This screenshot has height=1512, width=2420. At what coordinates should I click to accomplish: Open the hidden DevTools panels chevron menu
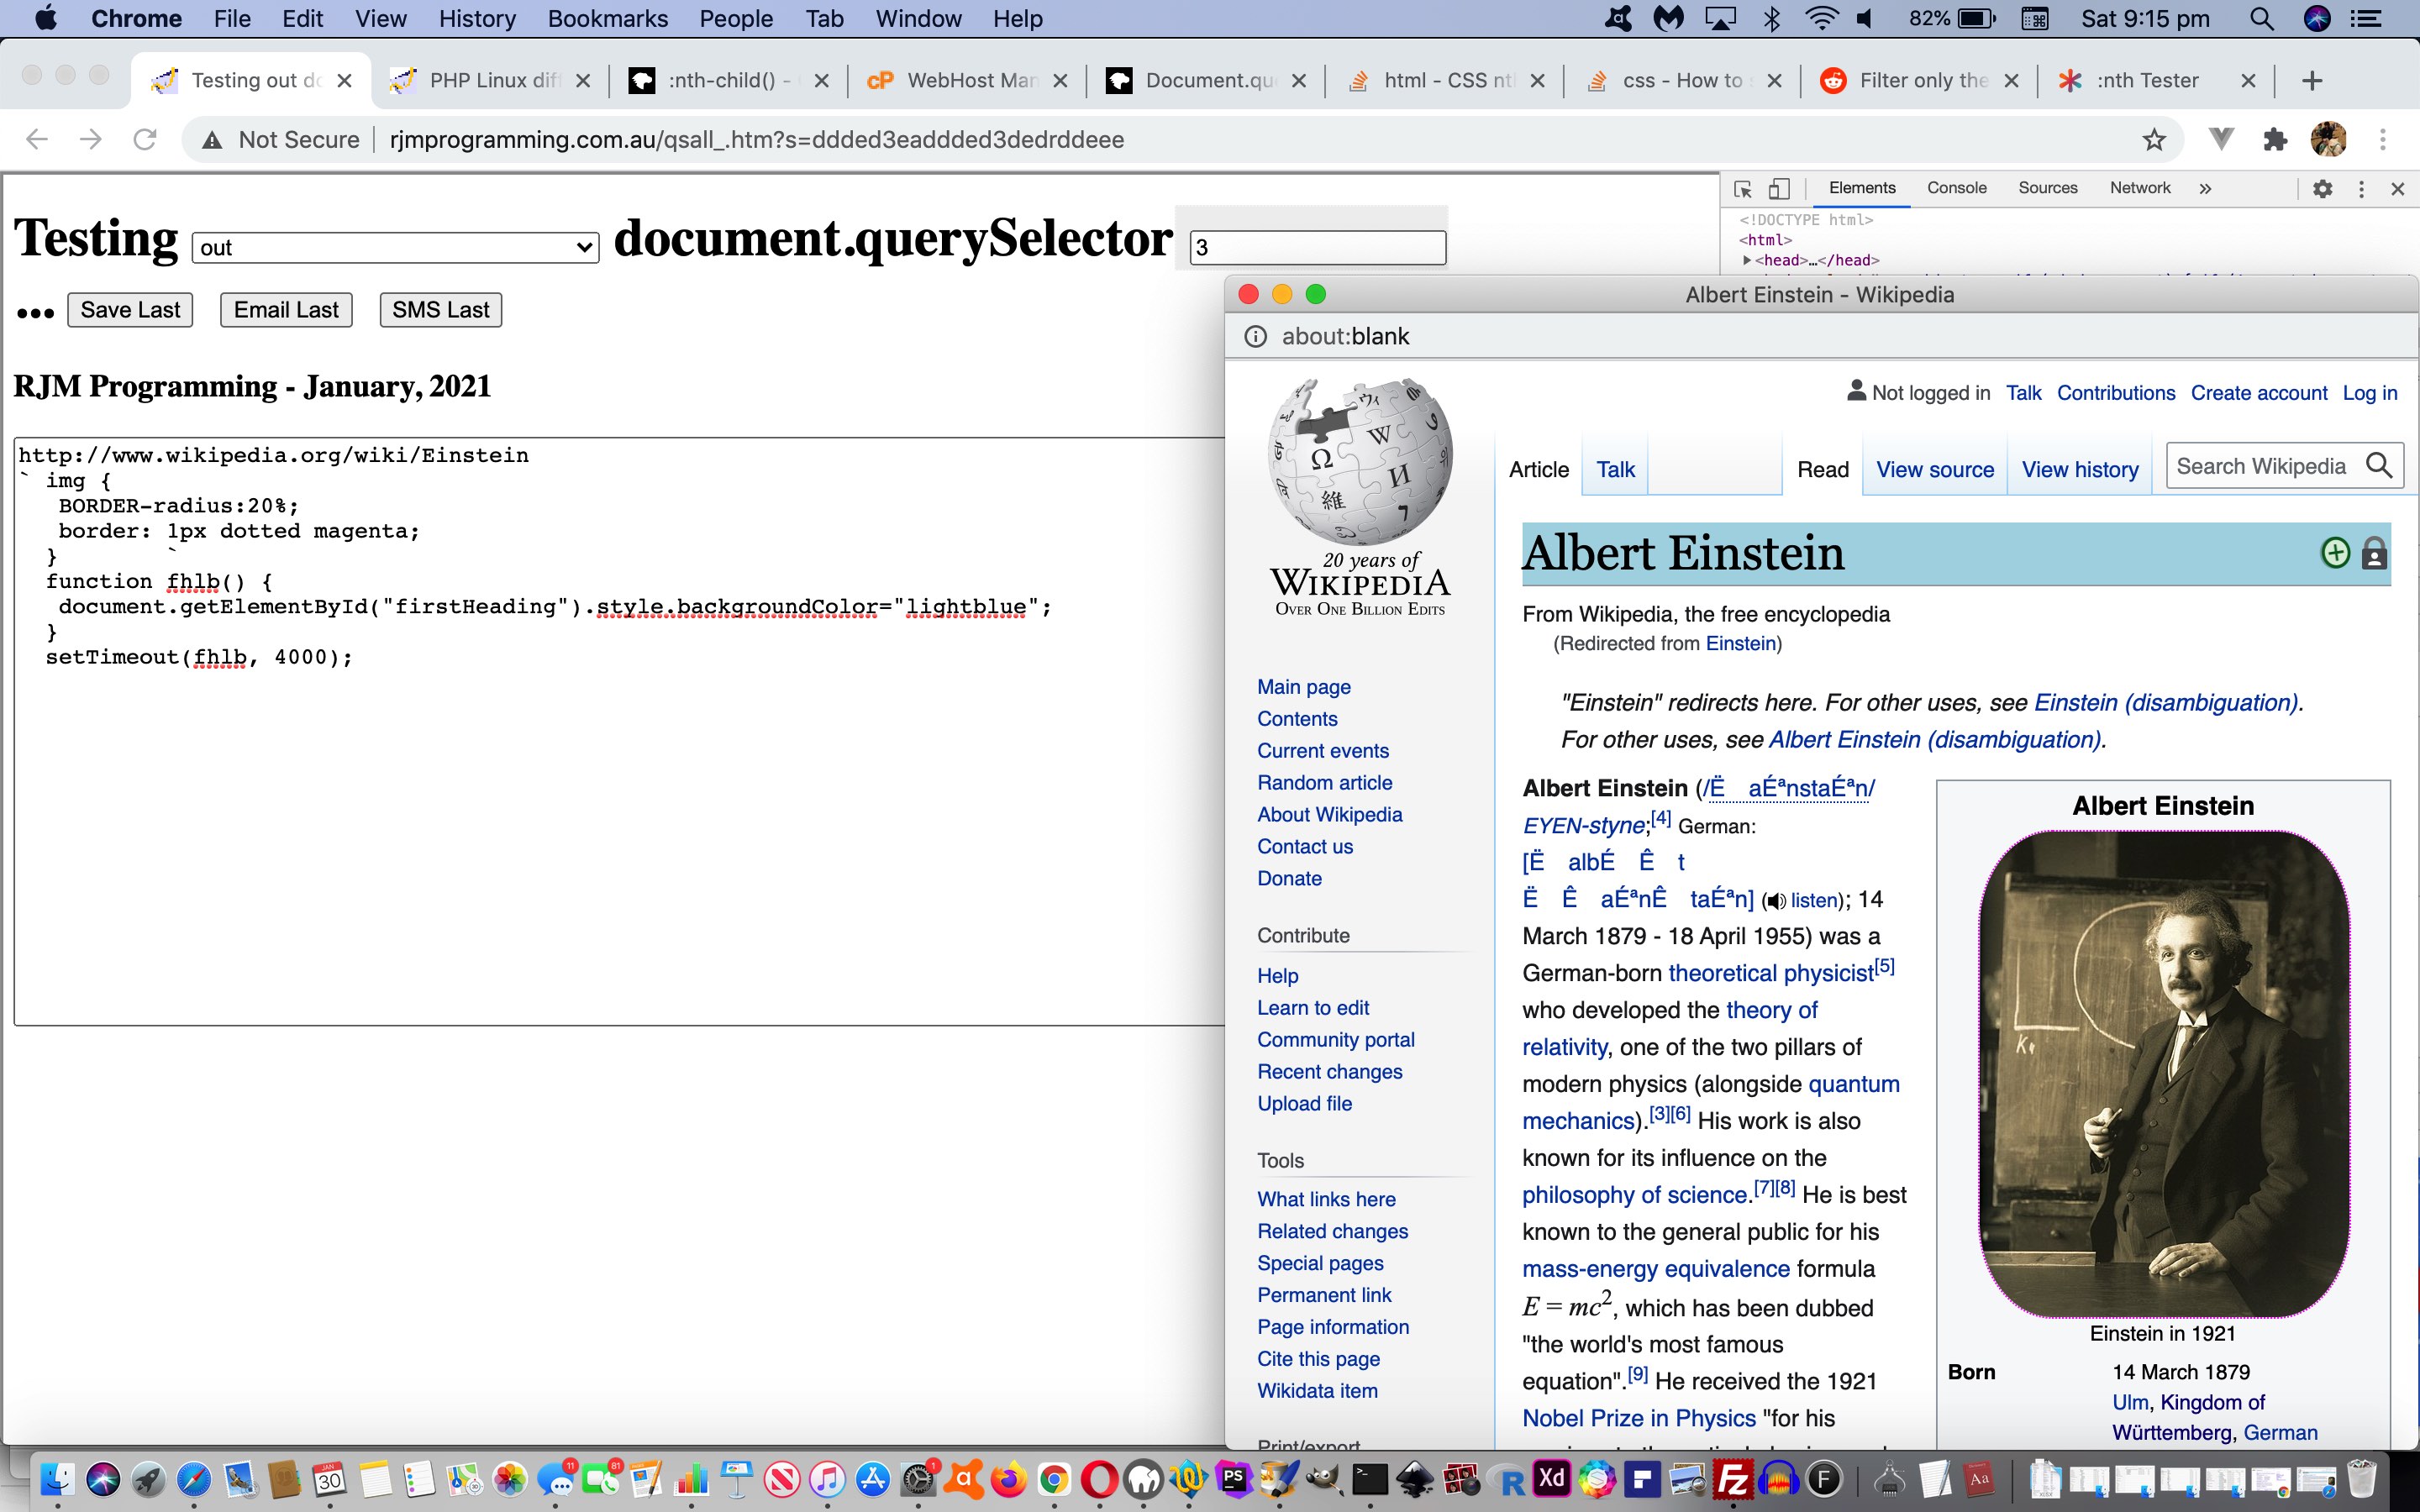tap(2204, 188)
